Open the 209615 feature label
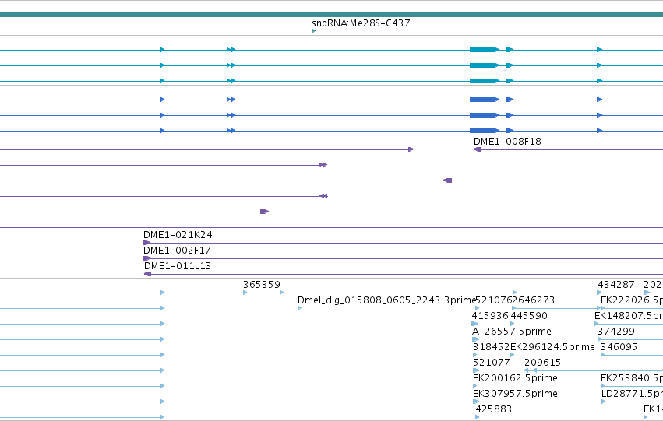 542,363
